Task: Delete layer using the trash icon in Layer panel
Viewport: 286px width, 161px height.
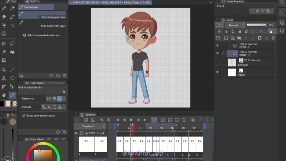Action: pyautogui.click(x=273, y=38)
